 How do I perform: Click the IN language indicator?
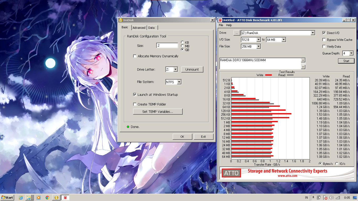point(306,198)
